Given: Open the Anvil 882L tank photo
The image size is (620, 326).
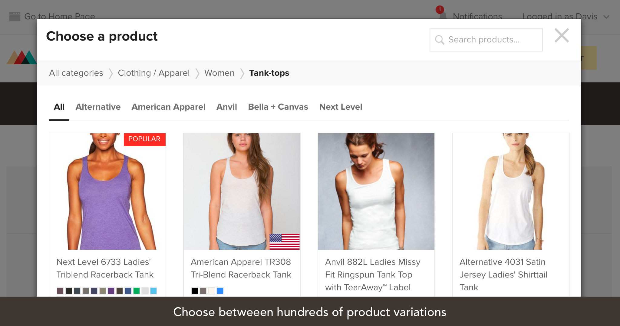Looking at the screenshot, I should (376, 191).
